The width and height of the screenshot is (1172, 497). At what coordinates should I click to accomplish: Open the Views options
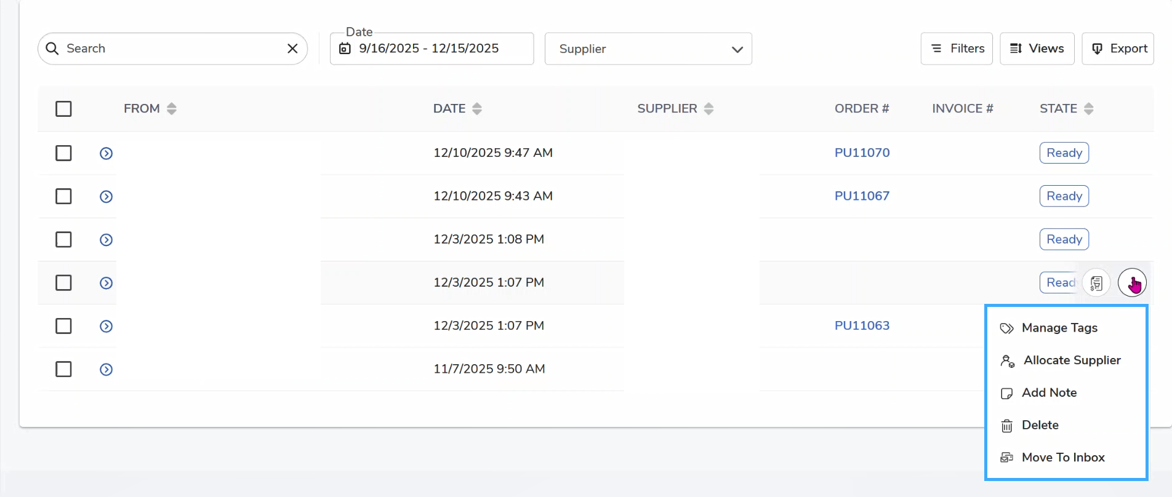(1037, 49)
